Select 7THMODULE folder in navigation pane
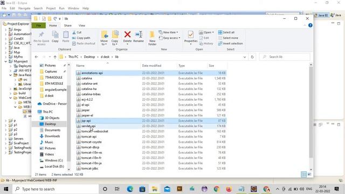345x194 pixels. [x=53, y=78]
